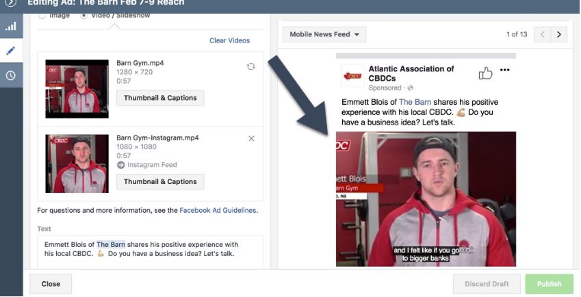Viewport: 581px width, 297px height.
Task: Open the three-dot menu in ad preview
Action: [x=504, y=70]
